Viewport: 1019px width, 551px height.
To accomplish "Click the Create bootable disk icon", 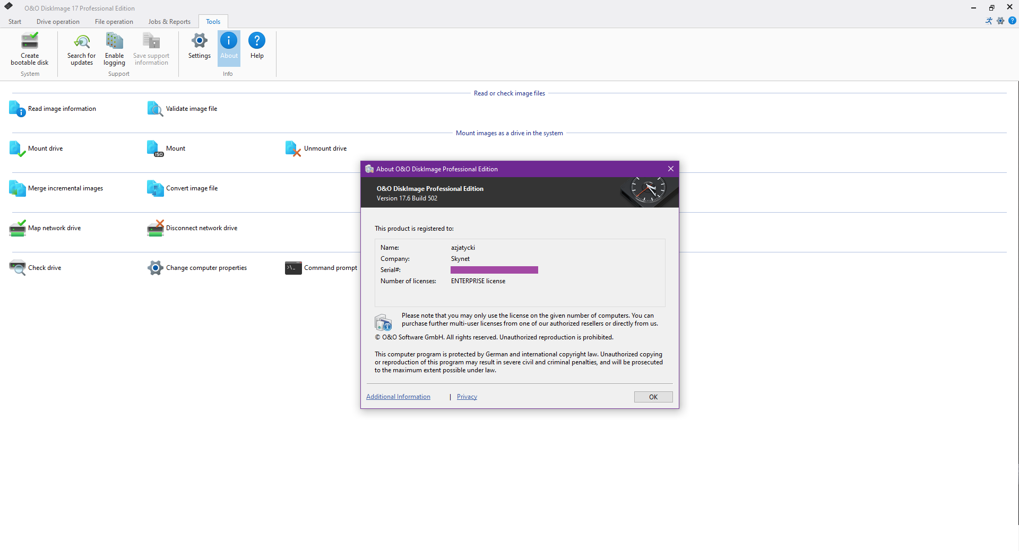I will click(30, 41).
